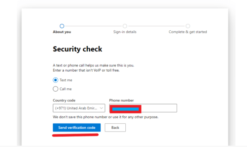The height and width of the screenshot is (147, 247).
Task: Expand the country code chevron arrow
Action: click(102, 108)
